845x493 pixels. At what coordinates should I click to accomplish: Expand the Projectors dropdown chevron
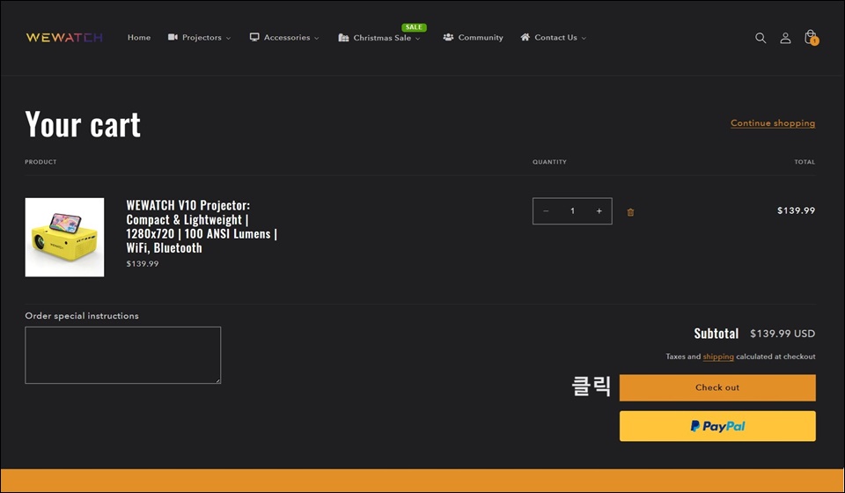pyautogui.click(x=228, y=38)
